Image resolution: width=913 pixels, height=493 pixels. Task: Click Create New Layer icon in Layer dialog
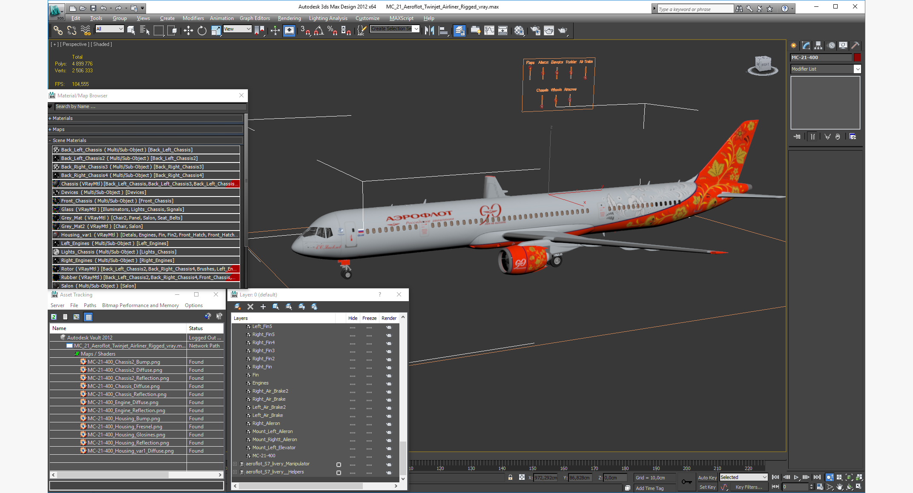pos(238,307)
